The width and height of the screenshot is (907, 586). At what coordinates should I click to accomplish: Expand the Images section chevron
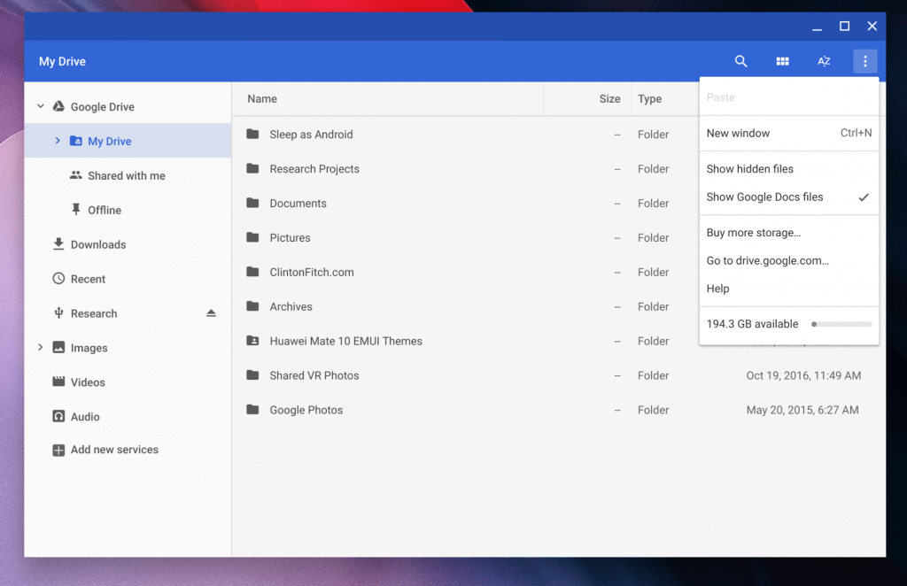pyautogui.click(x=40, y=347)
